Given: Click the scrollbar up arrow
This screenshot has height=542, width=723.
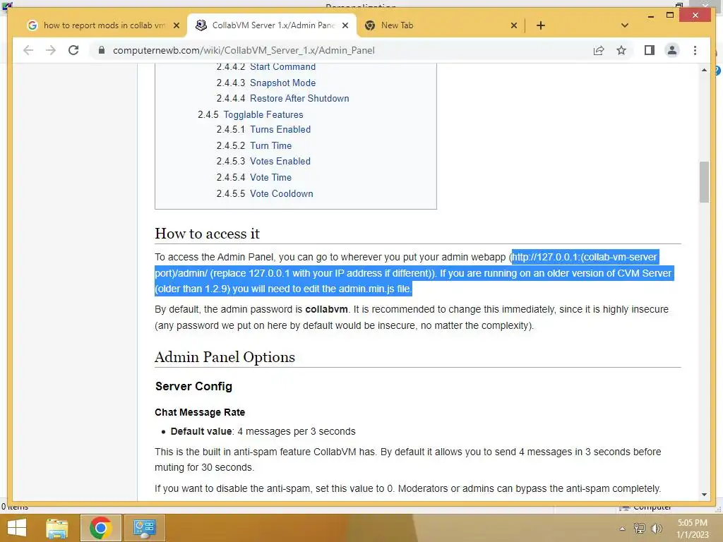Looking at the screenshot, I should 704,70.
